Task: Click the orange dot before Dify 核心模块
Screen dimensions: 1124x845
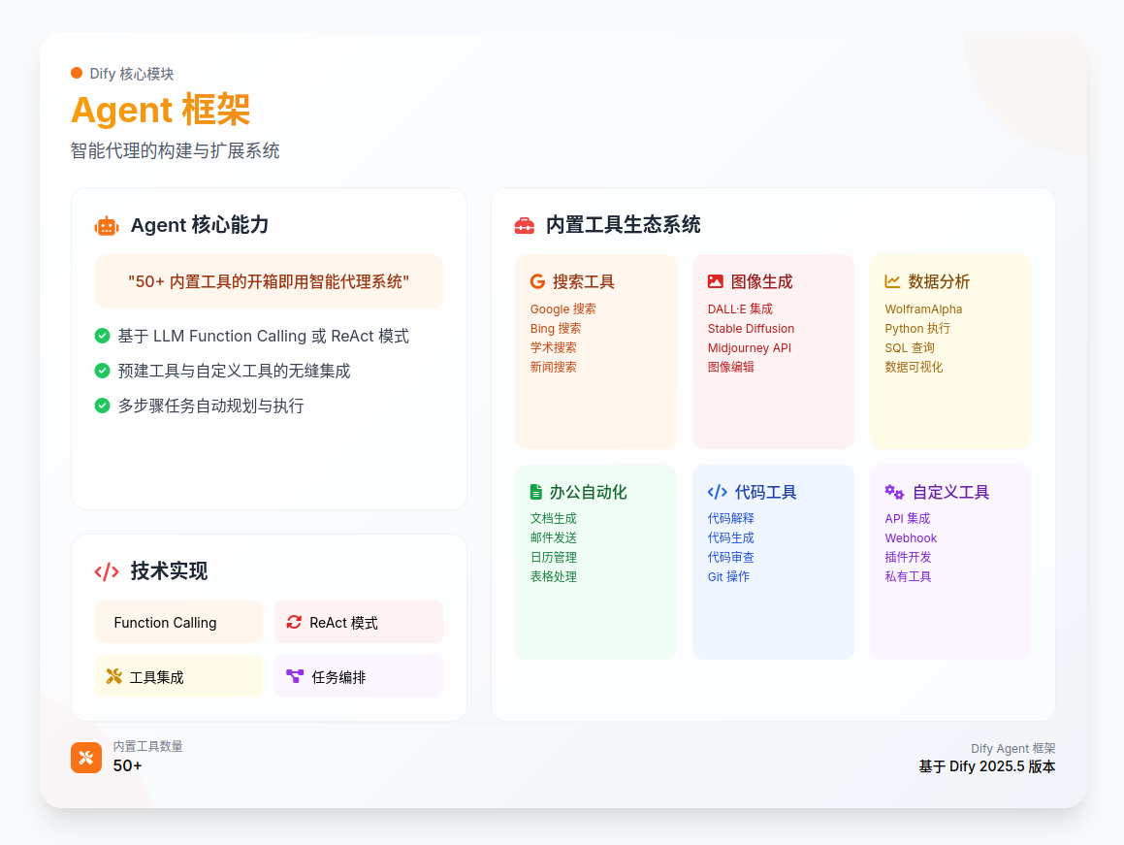Action: (x=77, y=73)
